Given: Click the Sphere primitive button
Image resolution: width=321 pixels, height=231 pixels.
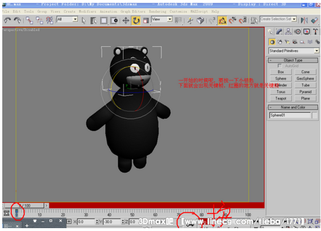Looking at the screenshot, I should click(x=281, y=79).
